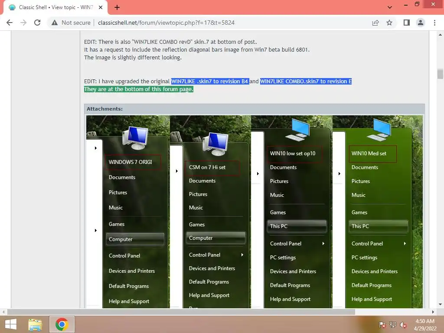The width and height of the screenshot is (444, 333).
Task: Reload the current page
Action: (37, 23)
